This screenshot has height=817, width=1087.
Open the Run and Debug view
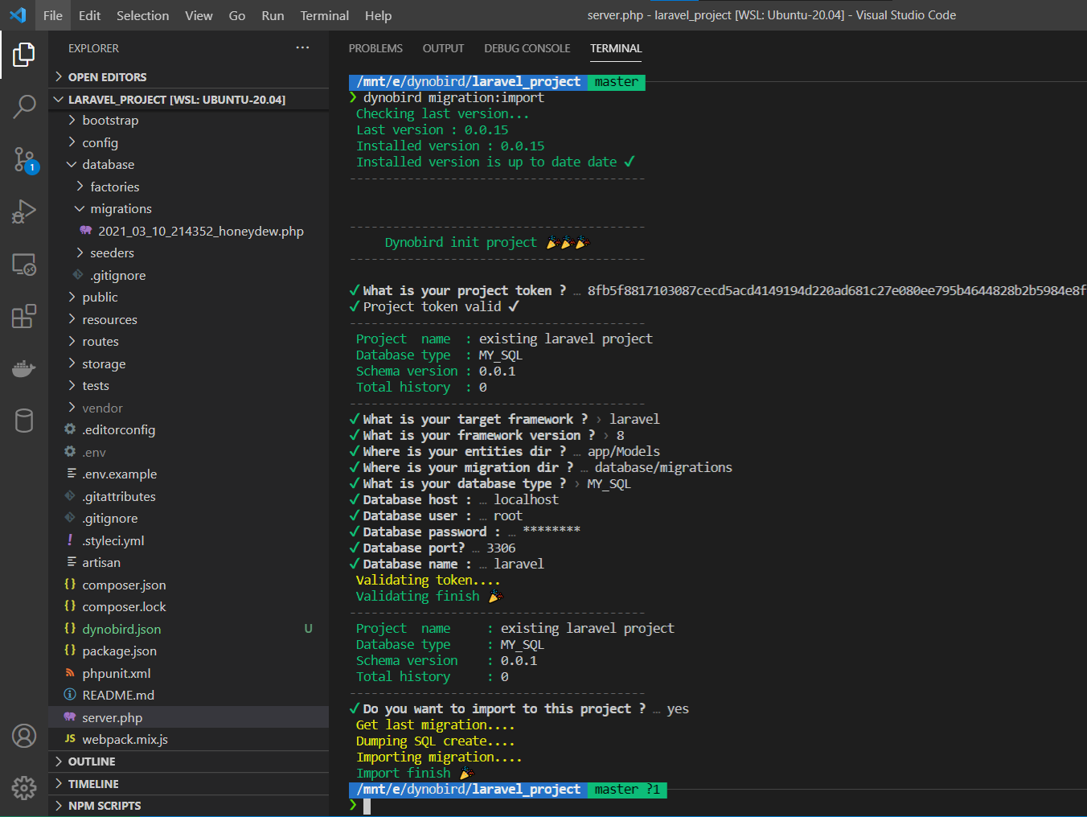[24, 211]
